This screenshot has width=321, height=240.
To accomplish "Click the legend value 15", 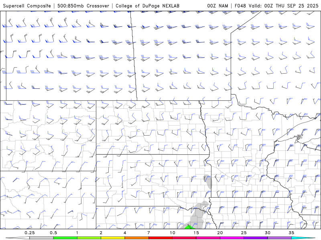I will coord(196,233).
